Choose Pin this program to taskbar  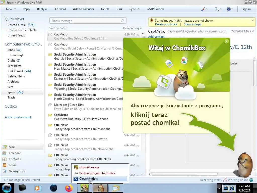click(100, 173)
